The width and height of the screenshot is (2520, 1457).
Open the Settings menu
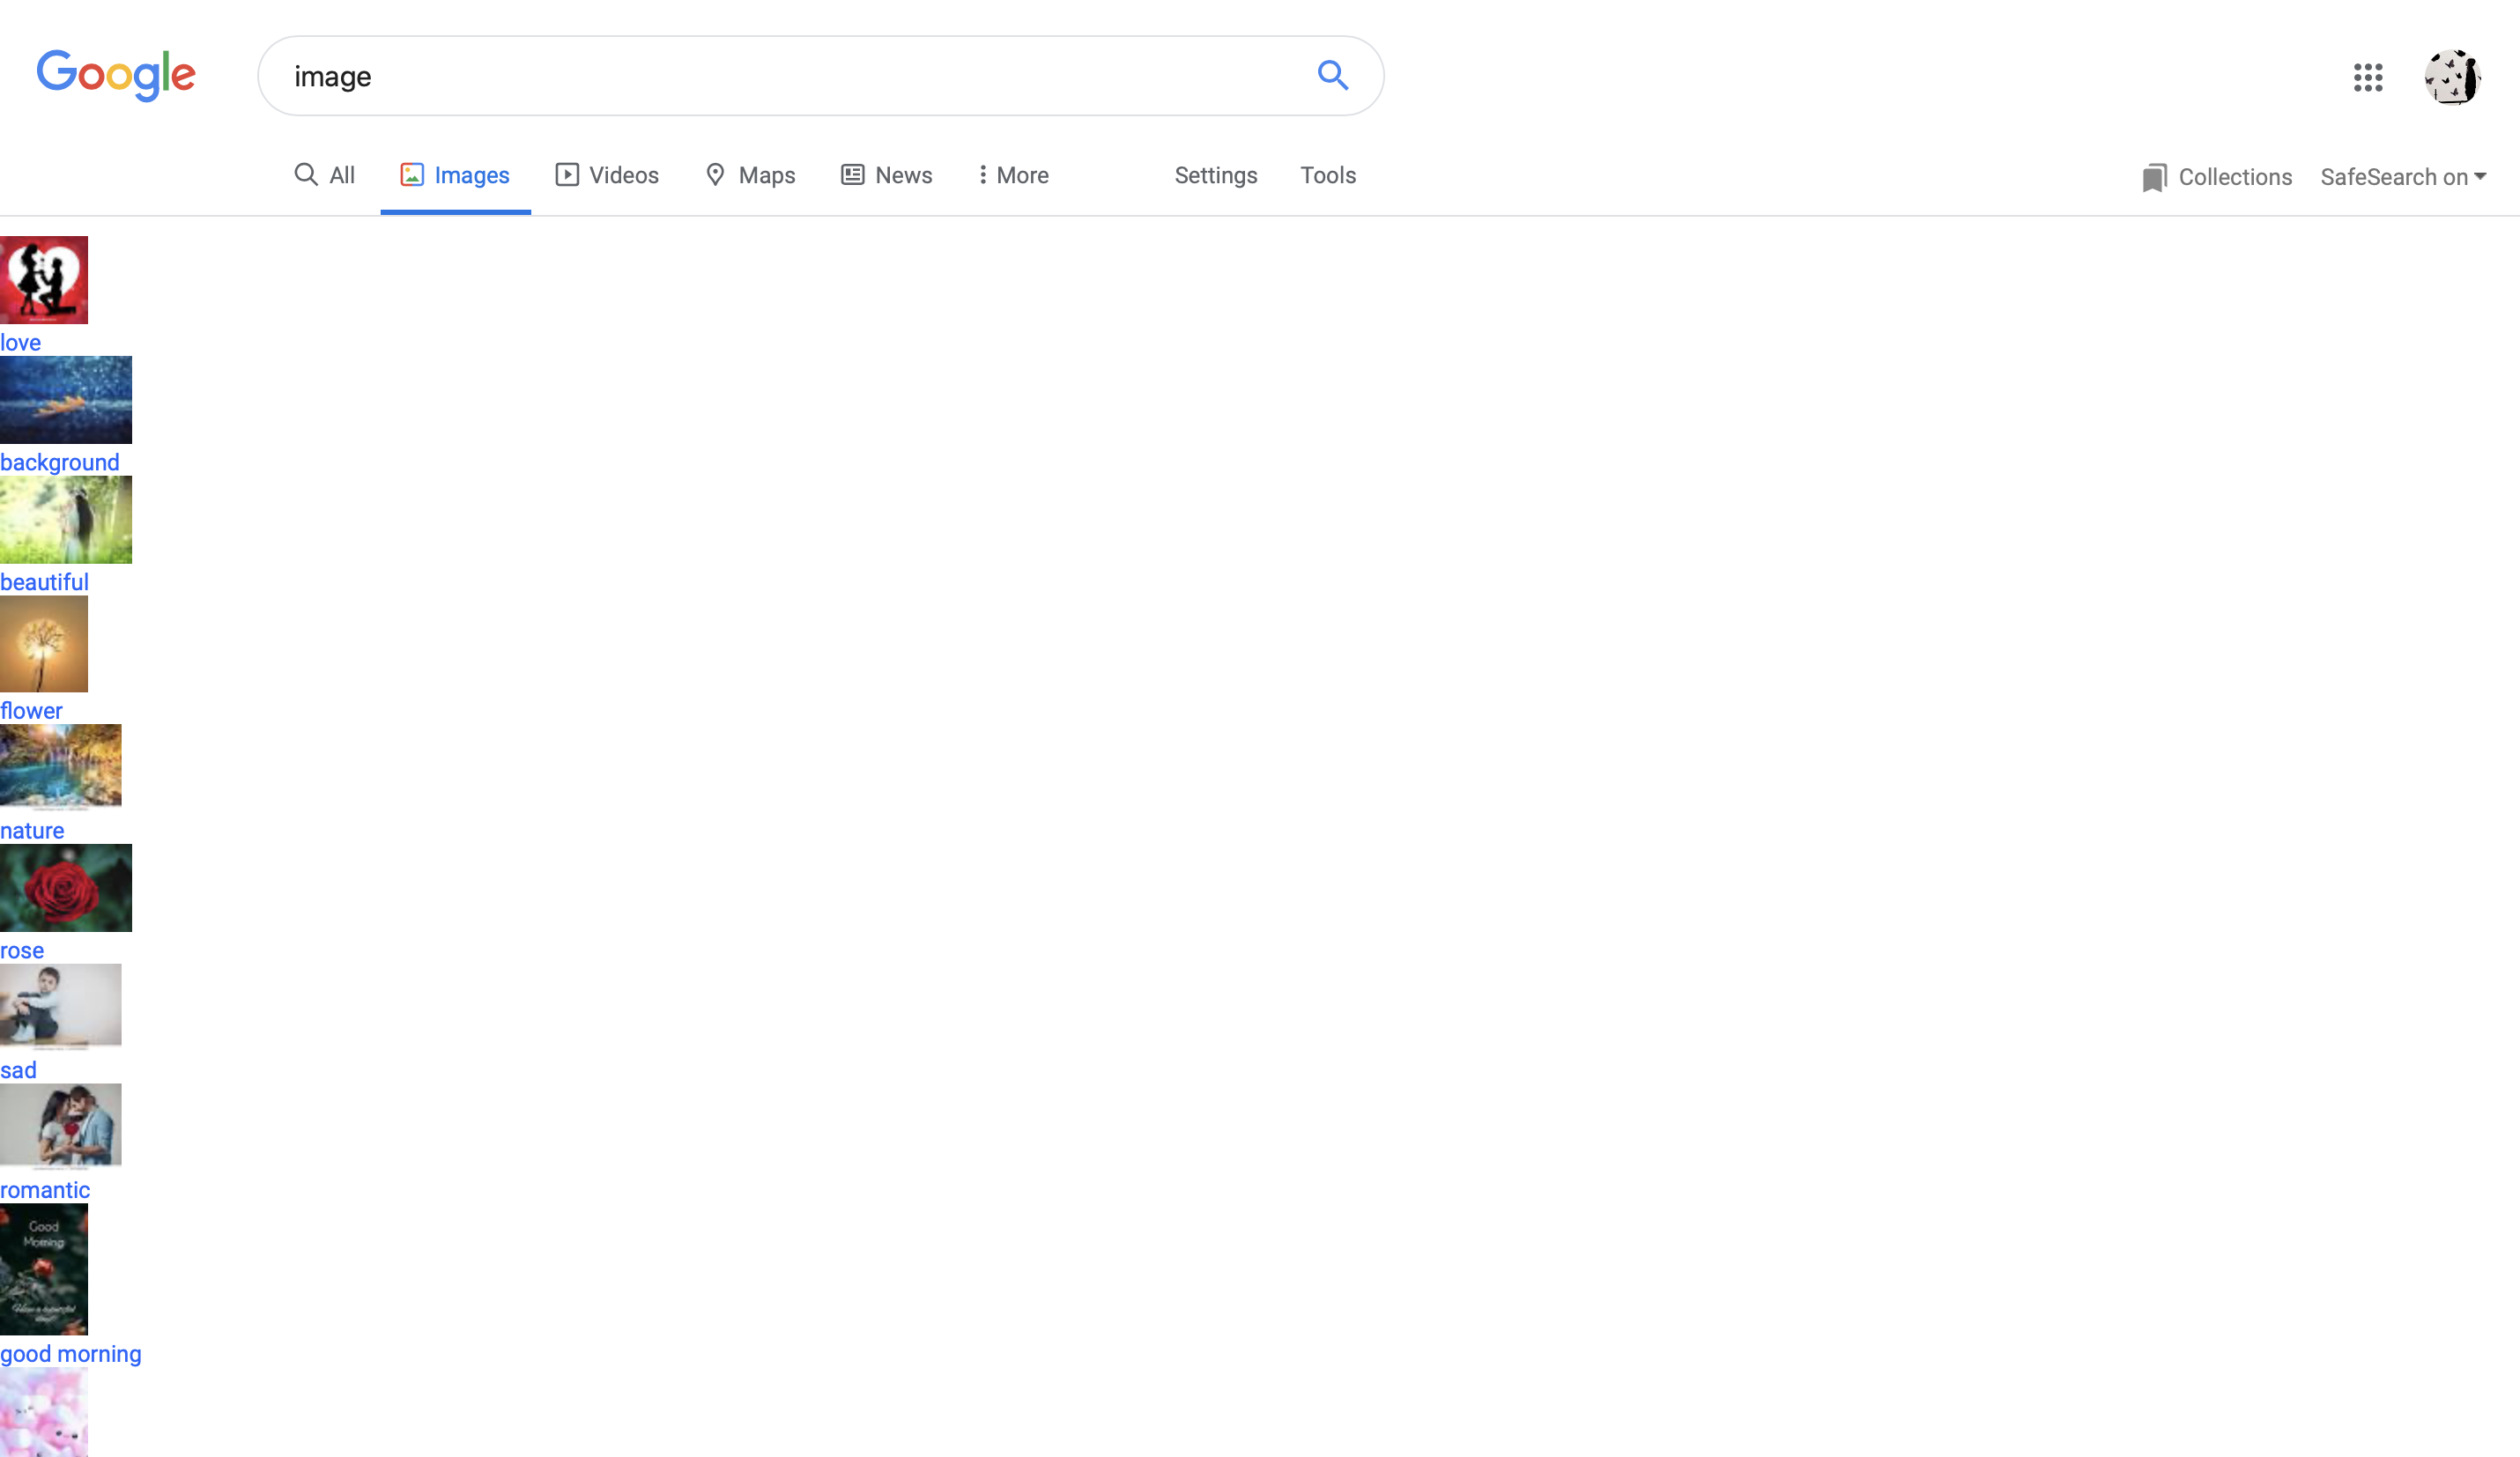1215,175
